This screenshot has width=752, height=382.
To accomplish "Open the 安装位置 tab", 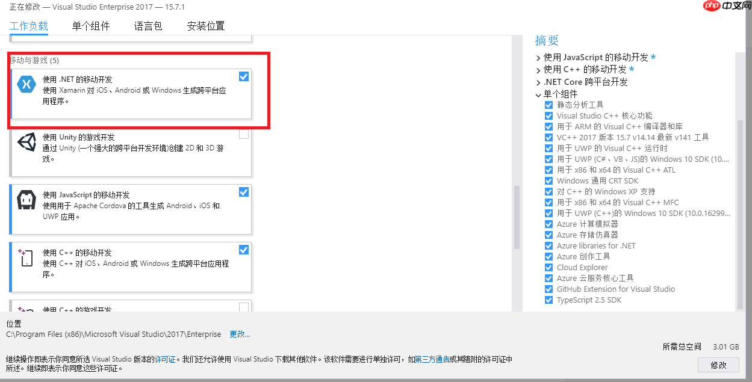I will pos(205,26).
